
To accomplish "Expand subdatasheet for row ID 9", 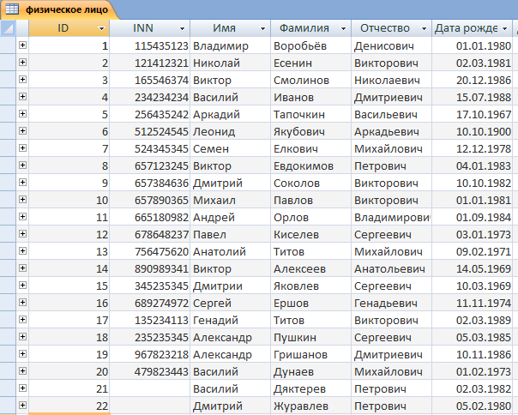I will pos(22,182).
